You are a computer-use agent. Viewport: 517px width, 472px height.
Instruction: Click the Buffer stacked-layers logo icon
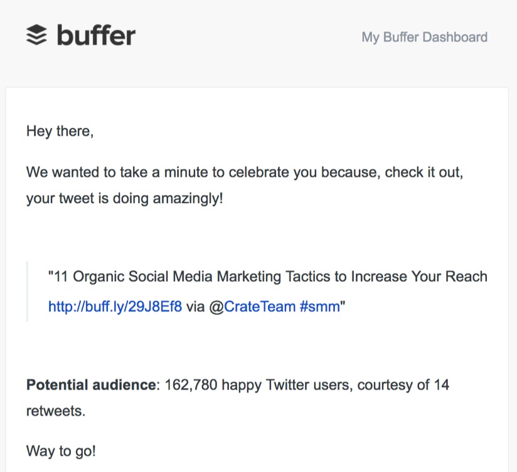[36, 34]
